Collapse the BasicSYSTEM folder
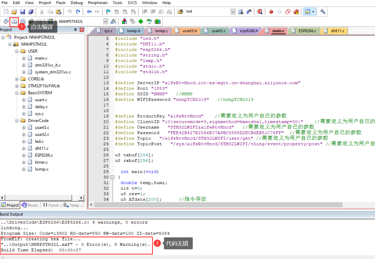 [x=17, y=93]
